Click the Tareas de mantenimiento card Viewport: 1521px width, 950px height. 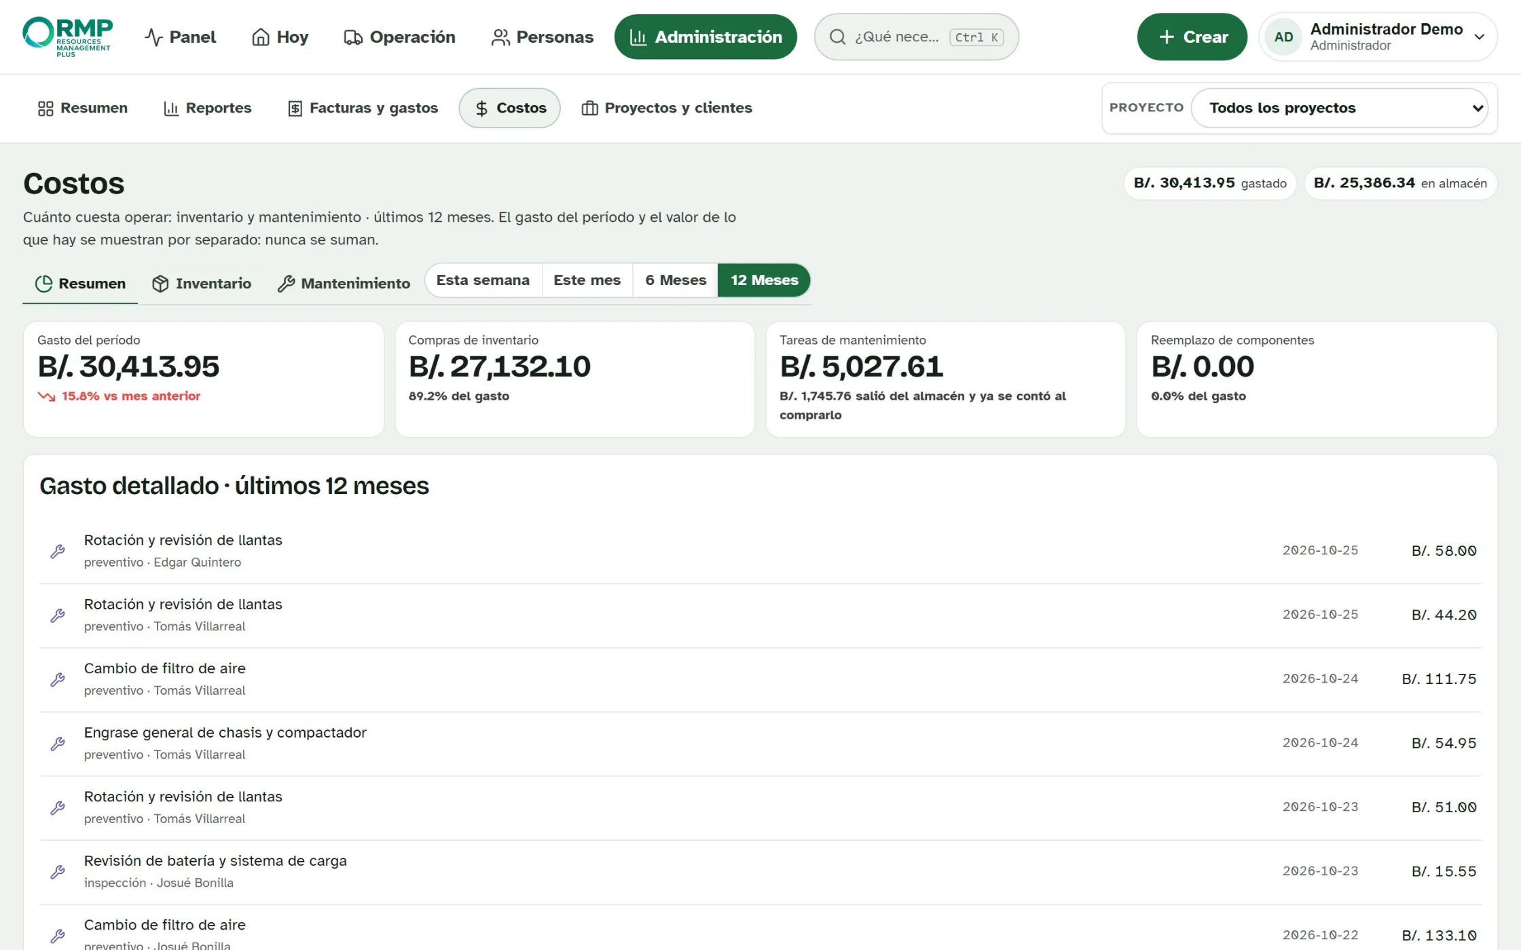pos(945,379)
